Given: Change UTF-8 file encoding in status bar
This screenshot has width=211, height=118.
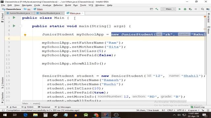Looking at the screenshot, I should click(181, 110).
